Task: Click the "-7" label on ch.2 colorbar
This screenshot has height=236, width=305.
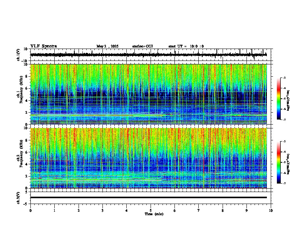Action: click(x=284, y=183)
